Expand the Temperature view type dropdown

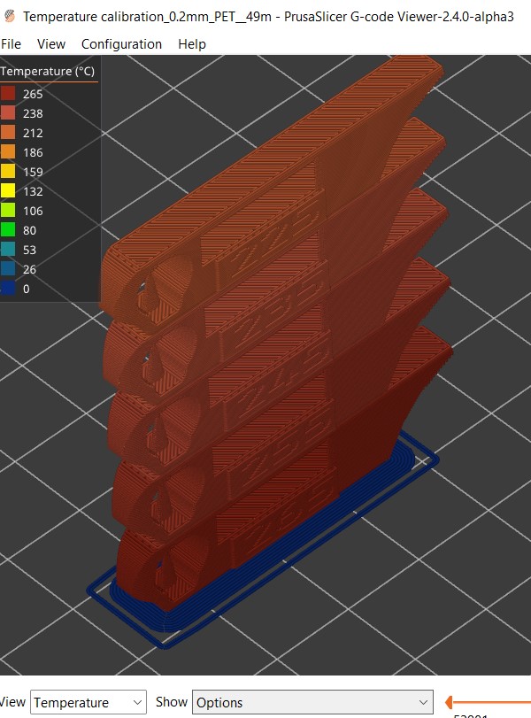(88, 702)
